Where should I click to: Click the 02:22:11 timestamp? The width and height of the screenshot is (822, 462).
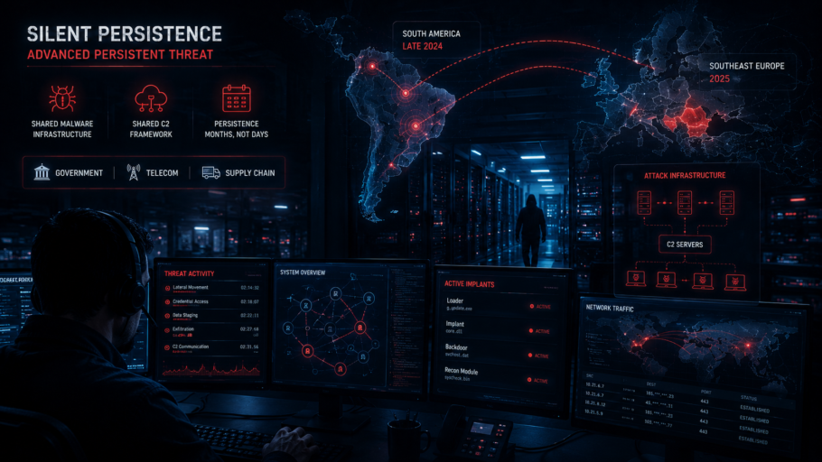[x=250, y=315]
